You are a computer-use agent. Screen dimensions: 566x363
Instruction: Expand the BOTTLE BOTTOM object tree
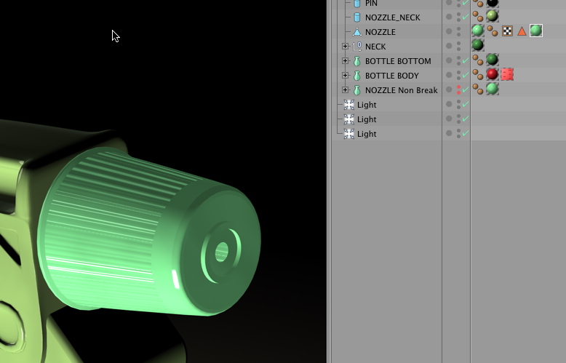pyautogui.click(x=346, y=61)
